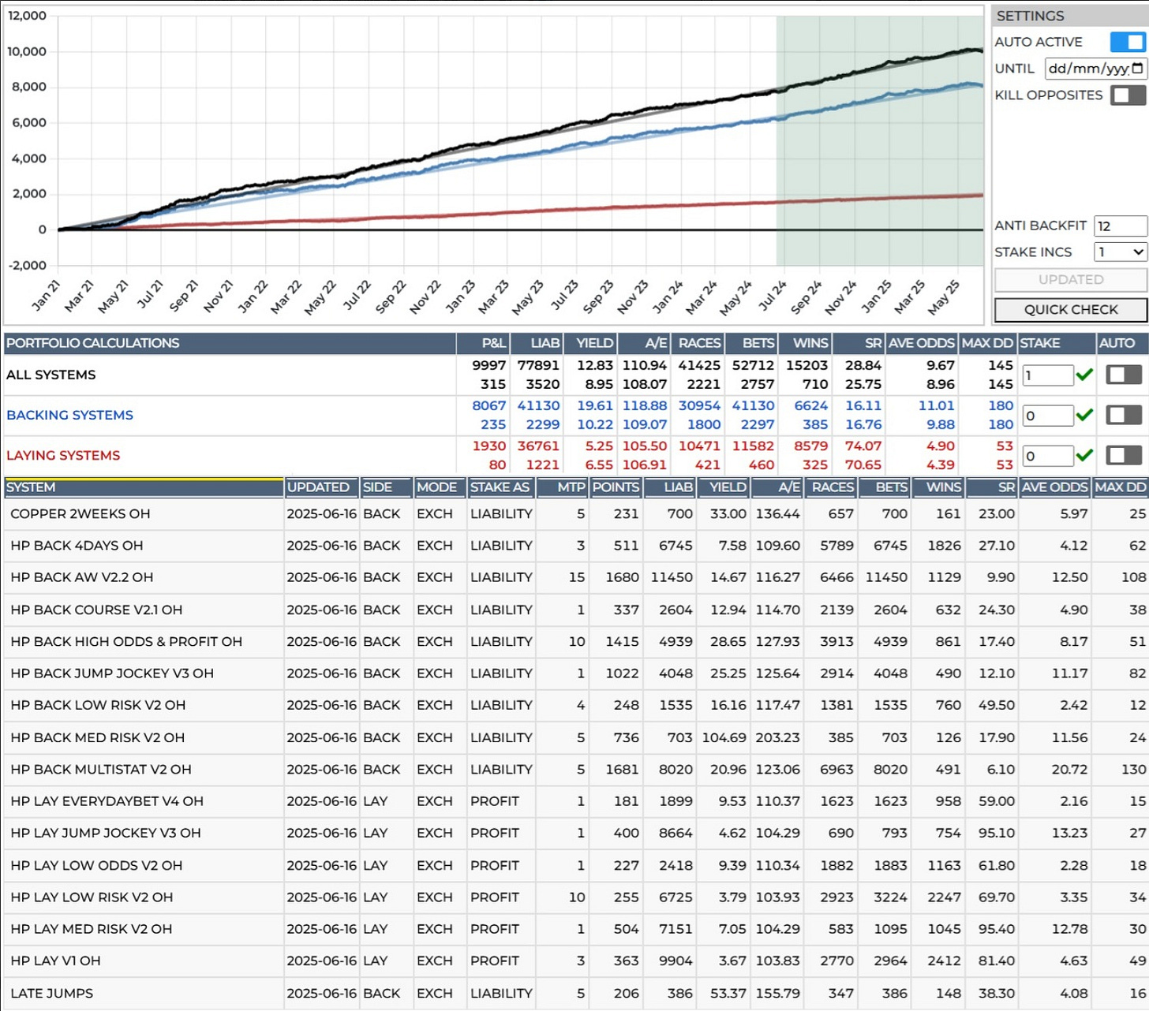Sort by the lower table UPDATED column header

pos(321,487)
